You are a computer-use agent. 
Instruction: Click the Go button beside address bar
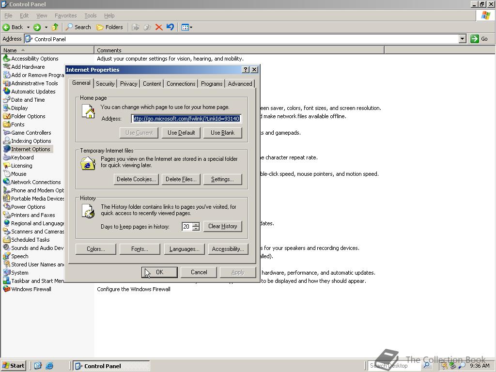(479, 39)
